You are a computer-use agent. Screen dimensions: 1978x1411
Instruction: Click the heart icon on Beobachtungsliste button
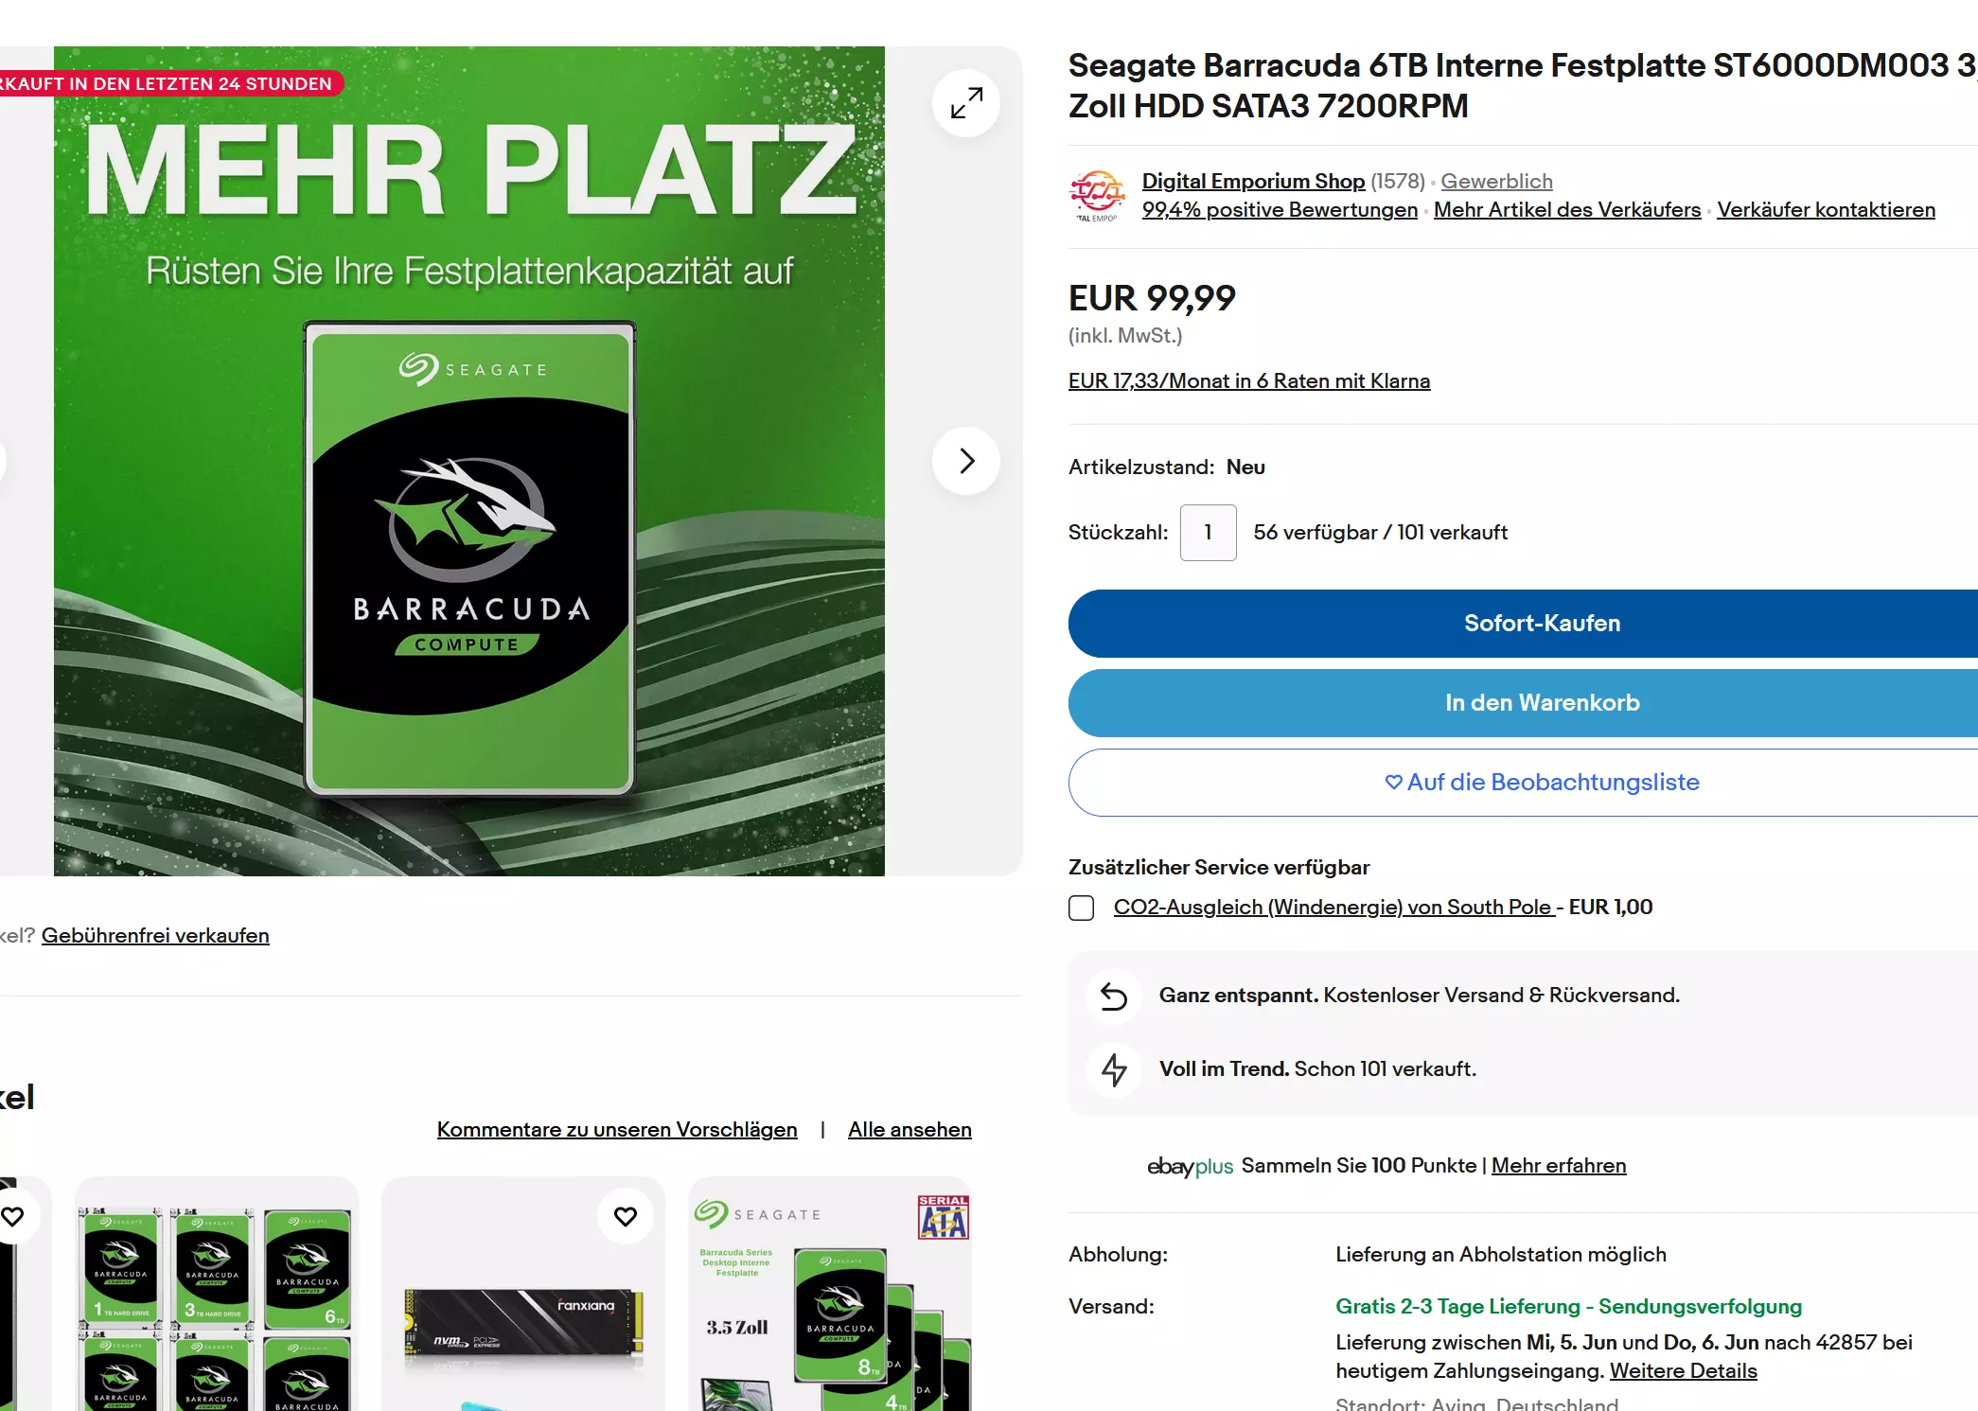pos(1393,782)
